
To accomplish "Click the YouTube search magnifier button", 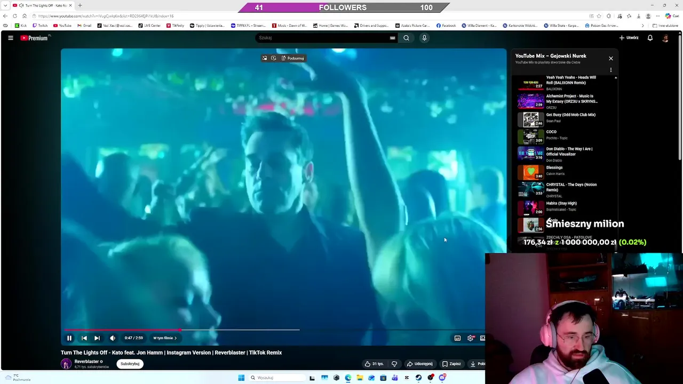I will coord(406,38).
